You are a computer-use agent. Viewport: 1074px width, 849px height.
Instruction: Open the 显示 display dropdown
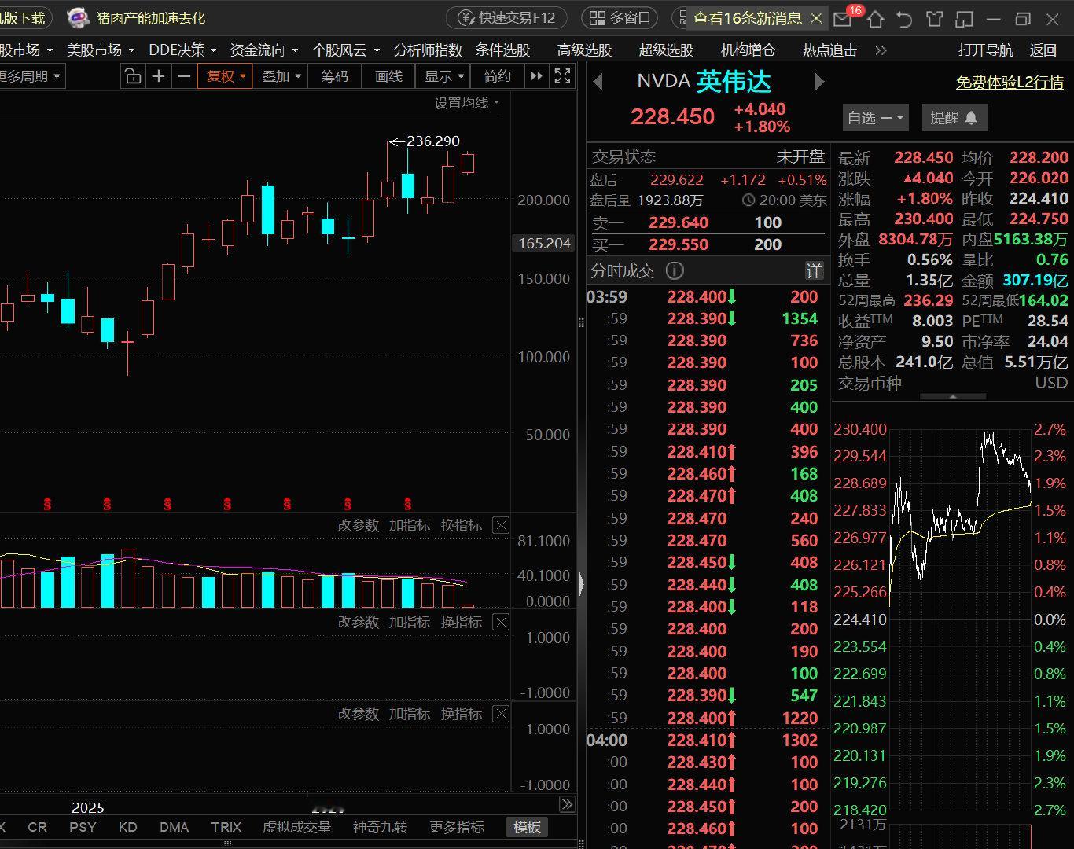point(444,76)
